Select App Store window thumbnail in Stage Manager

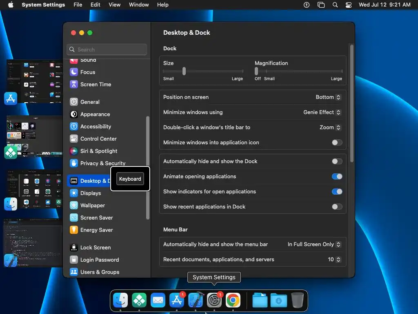[35, 81]
